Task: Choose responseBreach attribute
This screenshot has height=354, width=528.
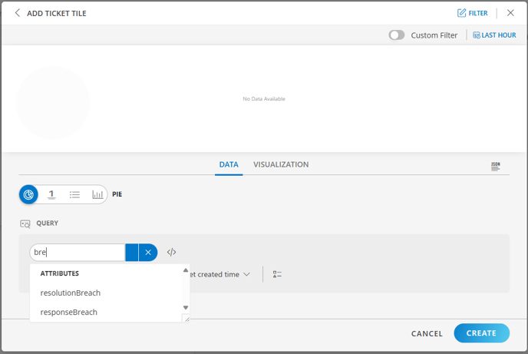Action: [x=69, y=312]
